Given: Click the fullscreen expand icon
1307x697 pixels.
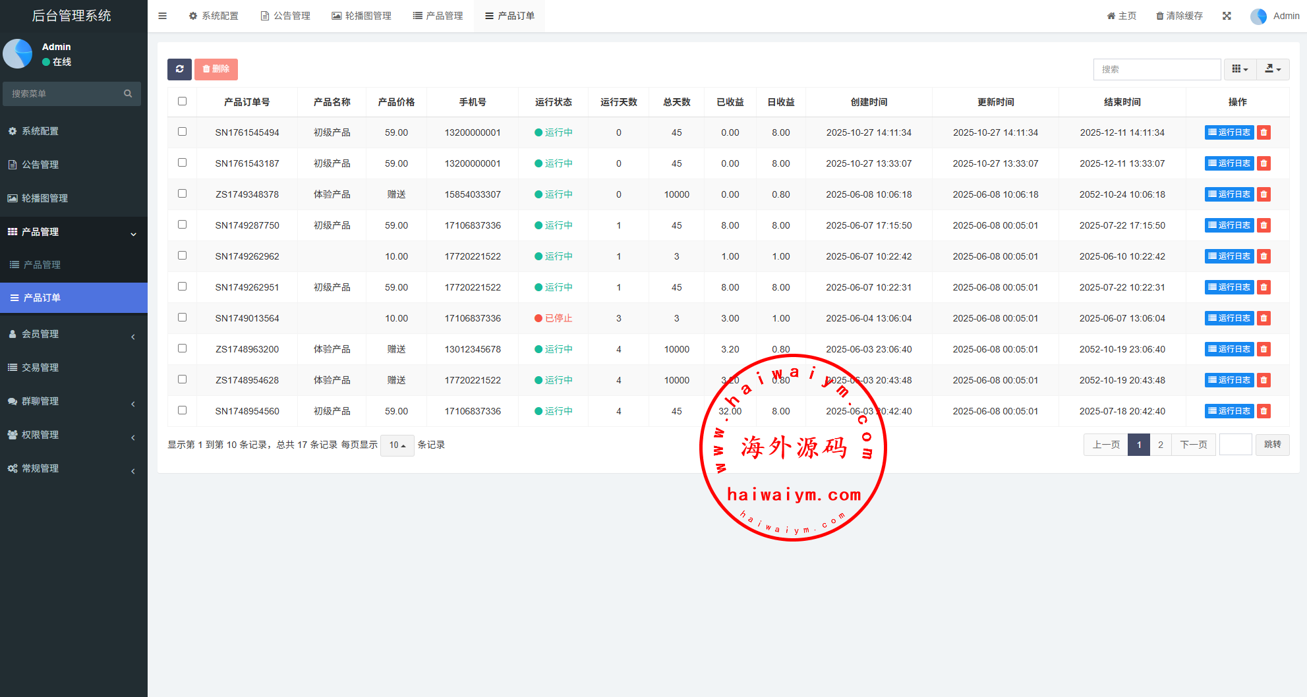Looking at the screenshot, I should pos(1227,16).
